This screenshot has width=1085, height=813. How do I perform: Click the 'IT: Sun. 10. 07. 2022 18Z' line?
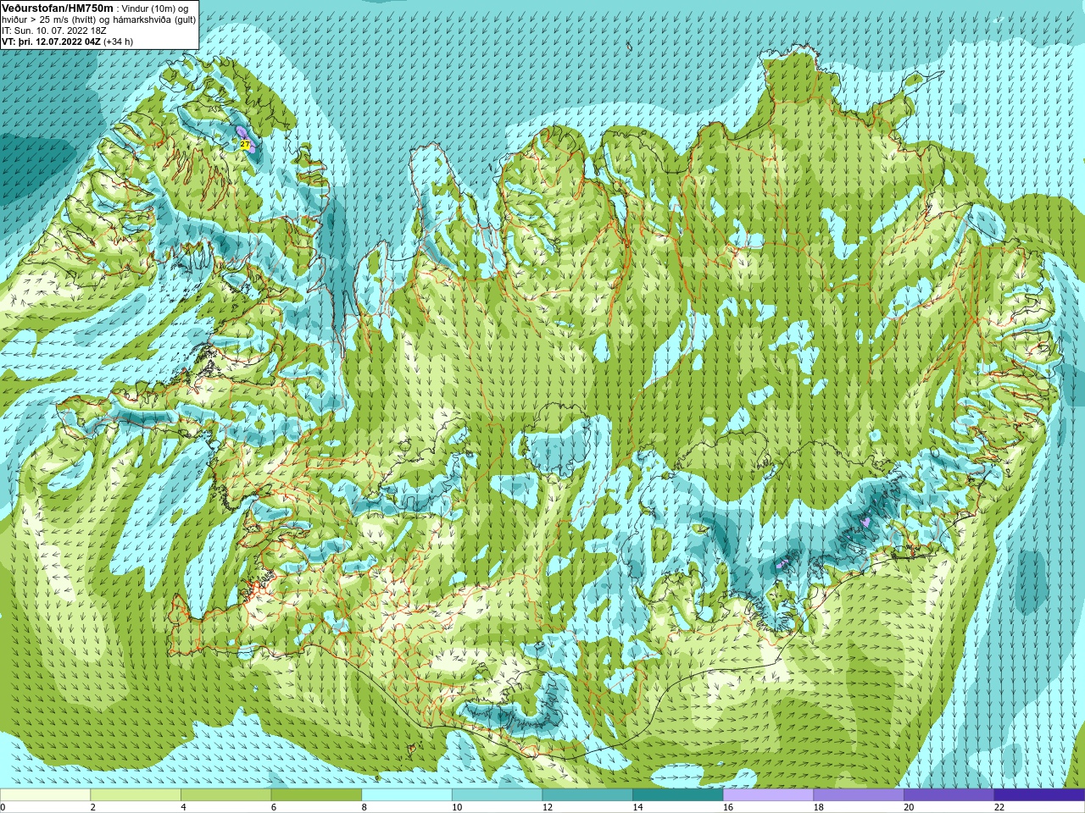(54, 30)
